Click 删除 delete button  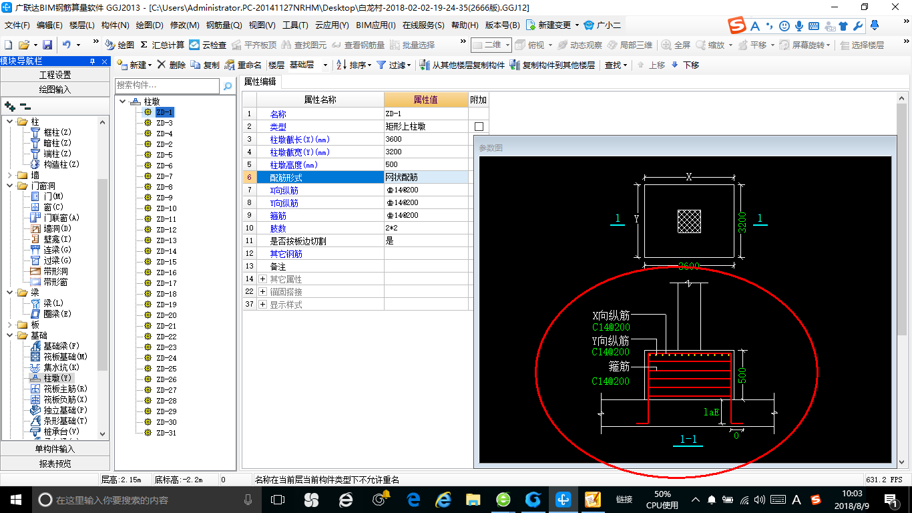click(172, 65)
